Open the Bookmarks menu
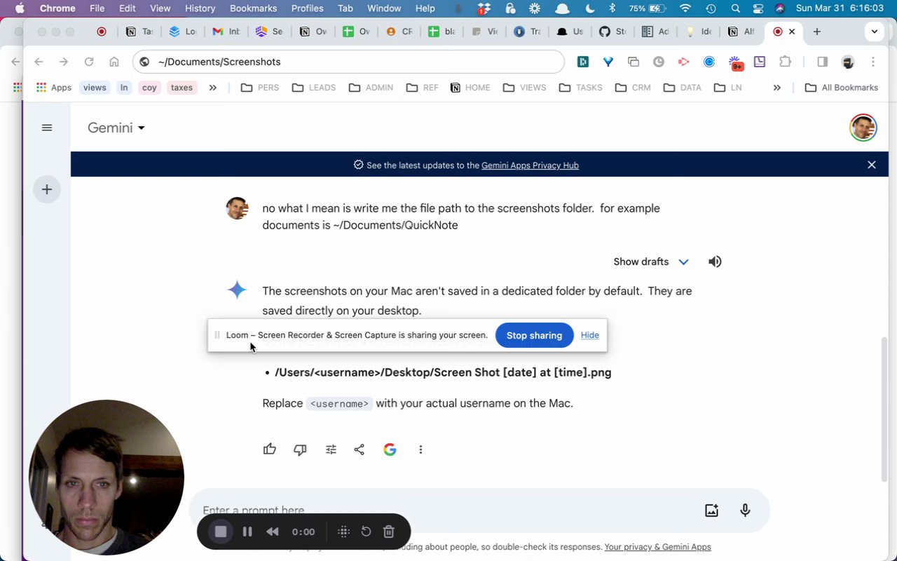The height and width of the screenshot is (561, 897). coord(254,8)
